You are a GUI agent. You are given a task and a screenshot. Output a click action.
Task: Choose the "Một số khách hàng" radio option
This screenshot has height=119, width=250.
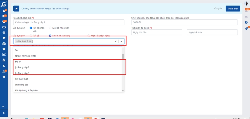pos(89,36)
